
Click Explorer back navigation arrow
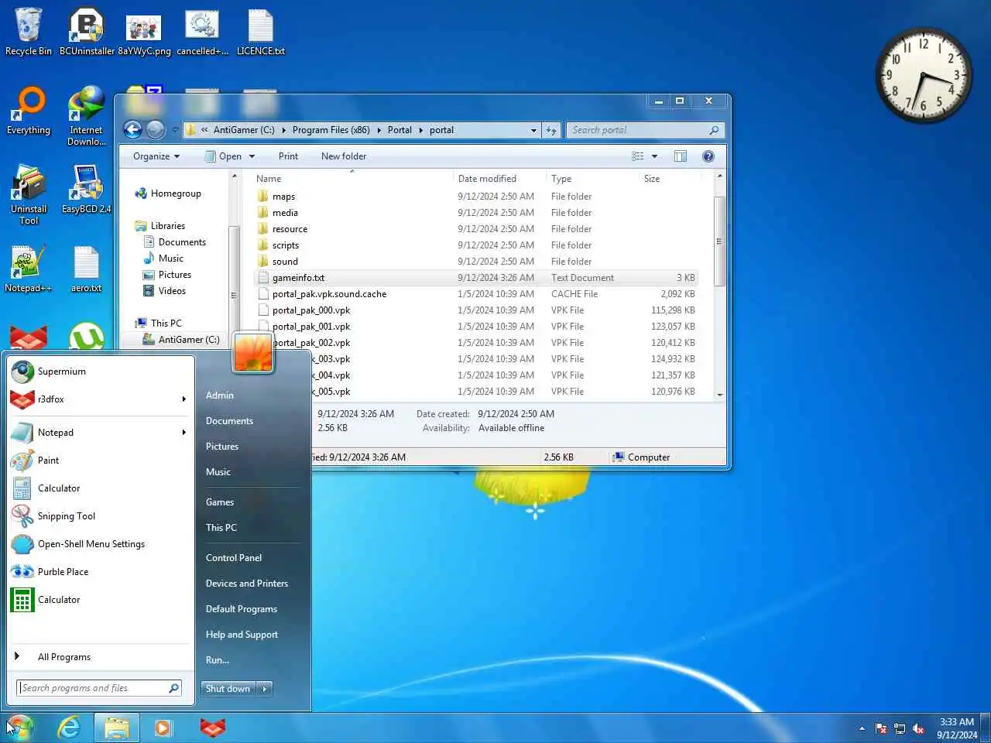pos(133,130)
